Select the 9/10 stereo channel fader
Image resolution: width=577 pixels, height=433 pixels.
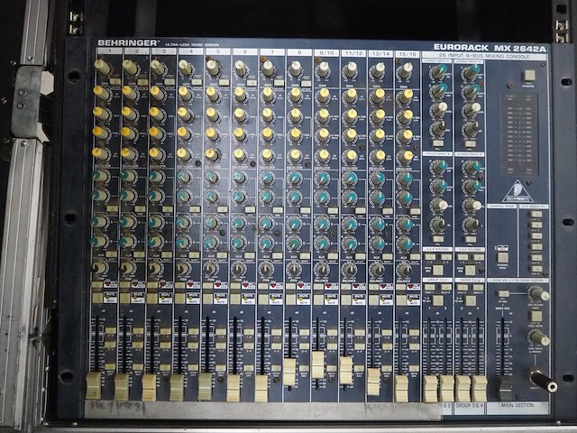[317, 364]
